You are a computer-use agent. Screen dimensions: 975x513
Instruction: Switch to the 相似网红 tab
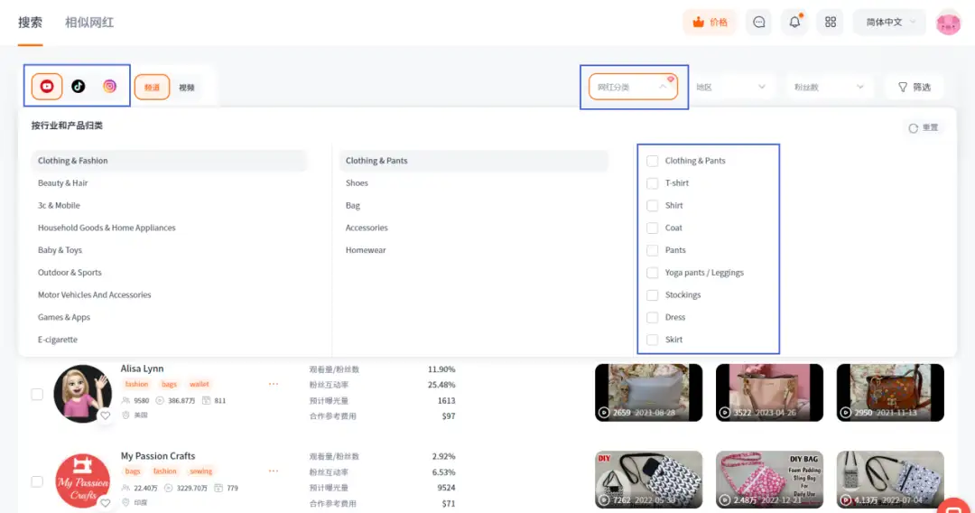click(89, 23)
